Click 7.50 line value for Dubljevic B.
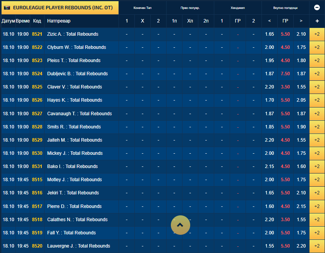 point(285,74)
